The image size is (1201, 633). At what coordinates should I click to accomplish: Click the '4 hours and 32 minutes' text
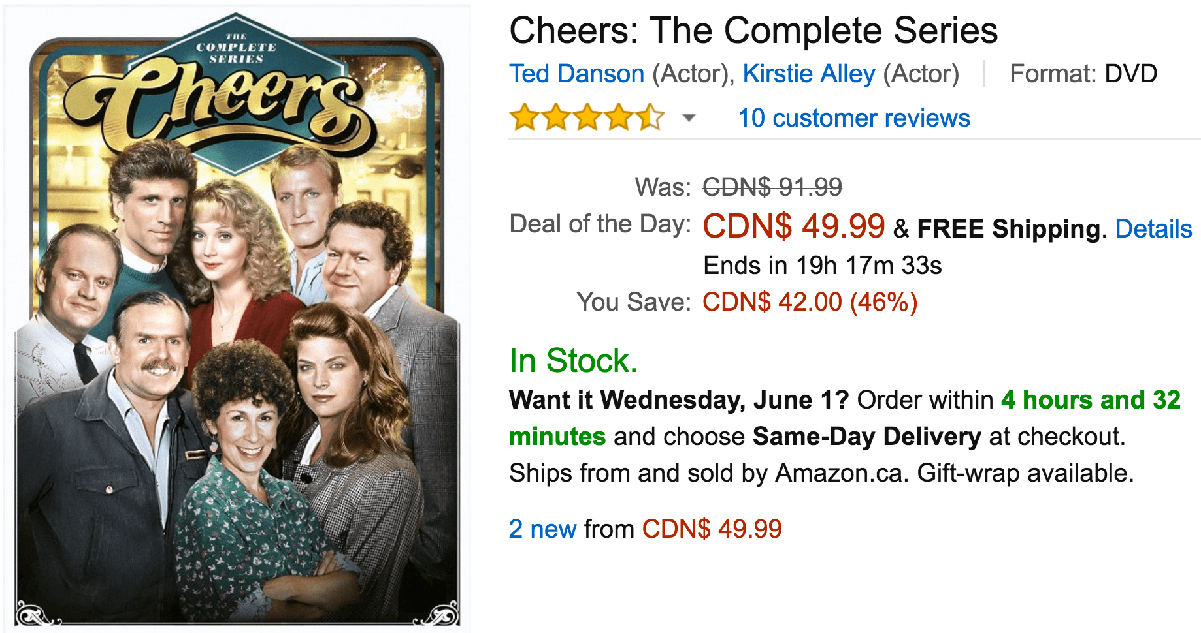(x=845, y=418)
